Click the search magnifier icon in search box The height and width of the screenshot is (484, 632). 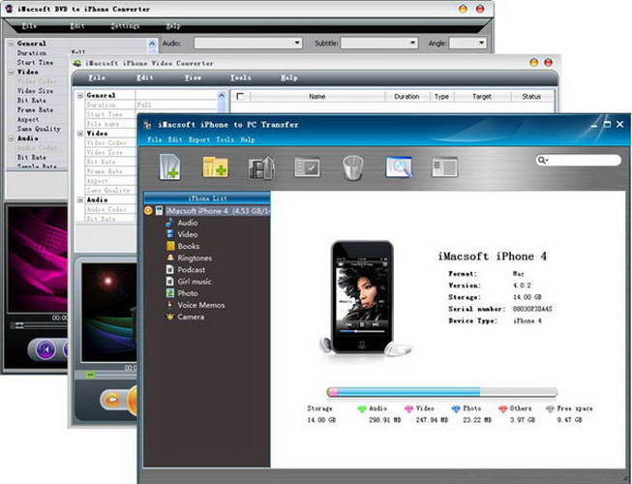click(x=542, y=161)
